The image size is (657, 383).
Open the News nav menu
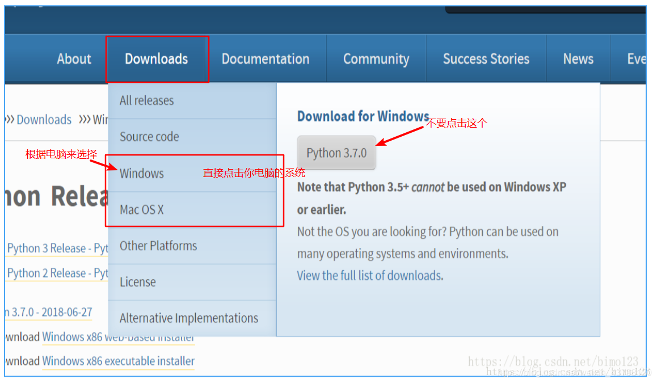coord(578,58)
